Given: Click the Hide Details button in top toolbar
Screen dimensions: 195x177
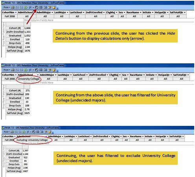Looking at the screenshot, I should point(37,7).
